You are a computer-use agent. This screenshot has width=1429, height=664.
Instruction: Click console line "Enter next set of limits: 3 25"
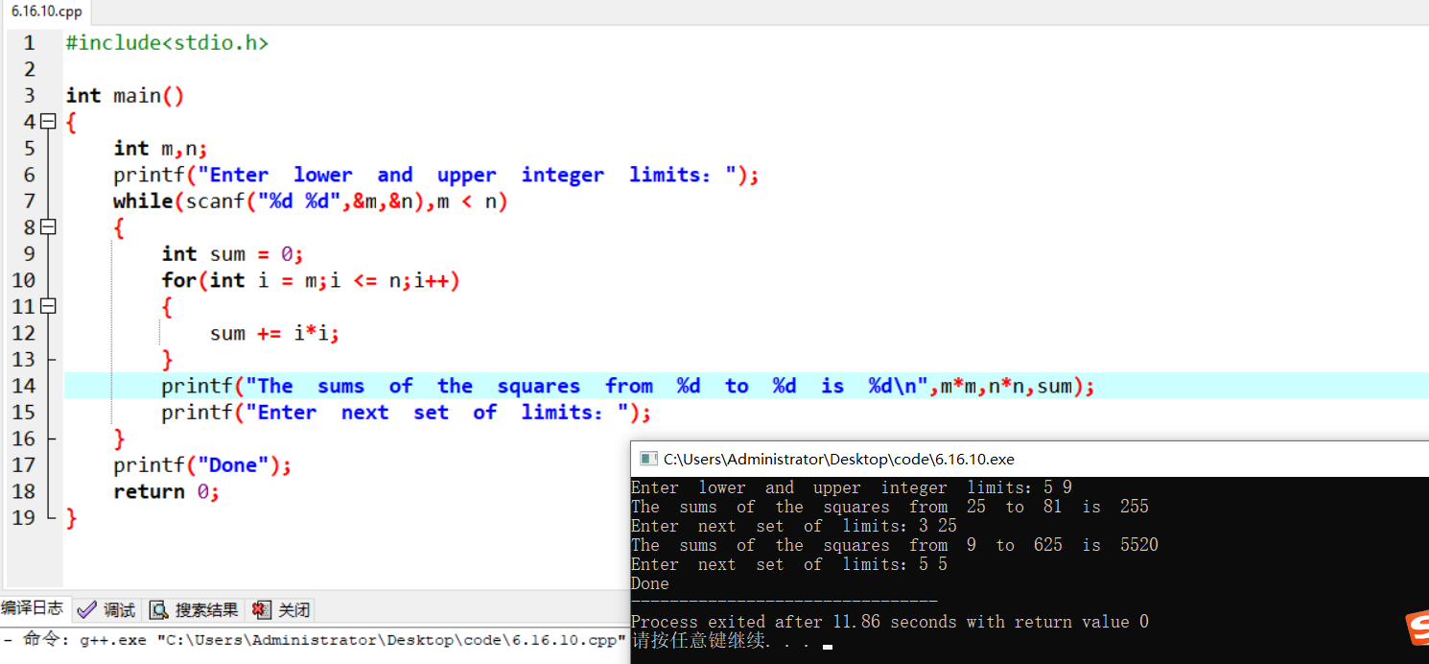(794, 526)
